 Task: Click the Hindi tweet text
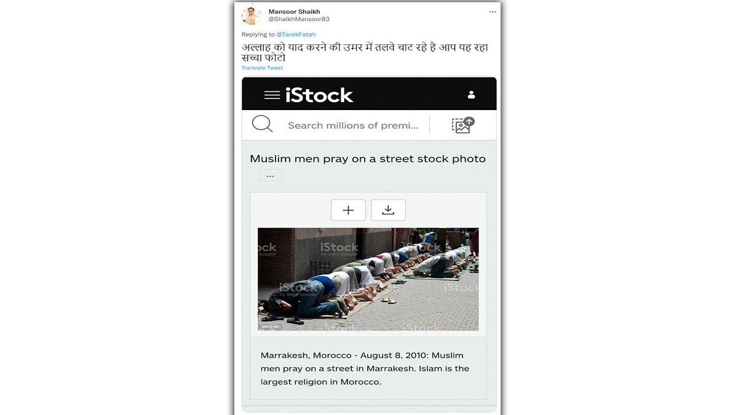tap(365, 52)
